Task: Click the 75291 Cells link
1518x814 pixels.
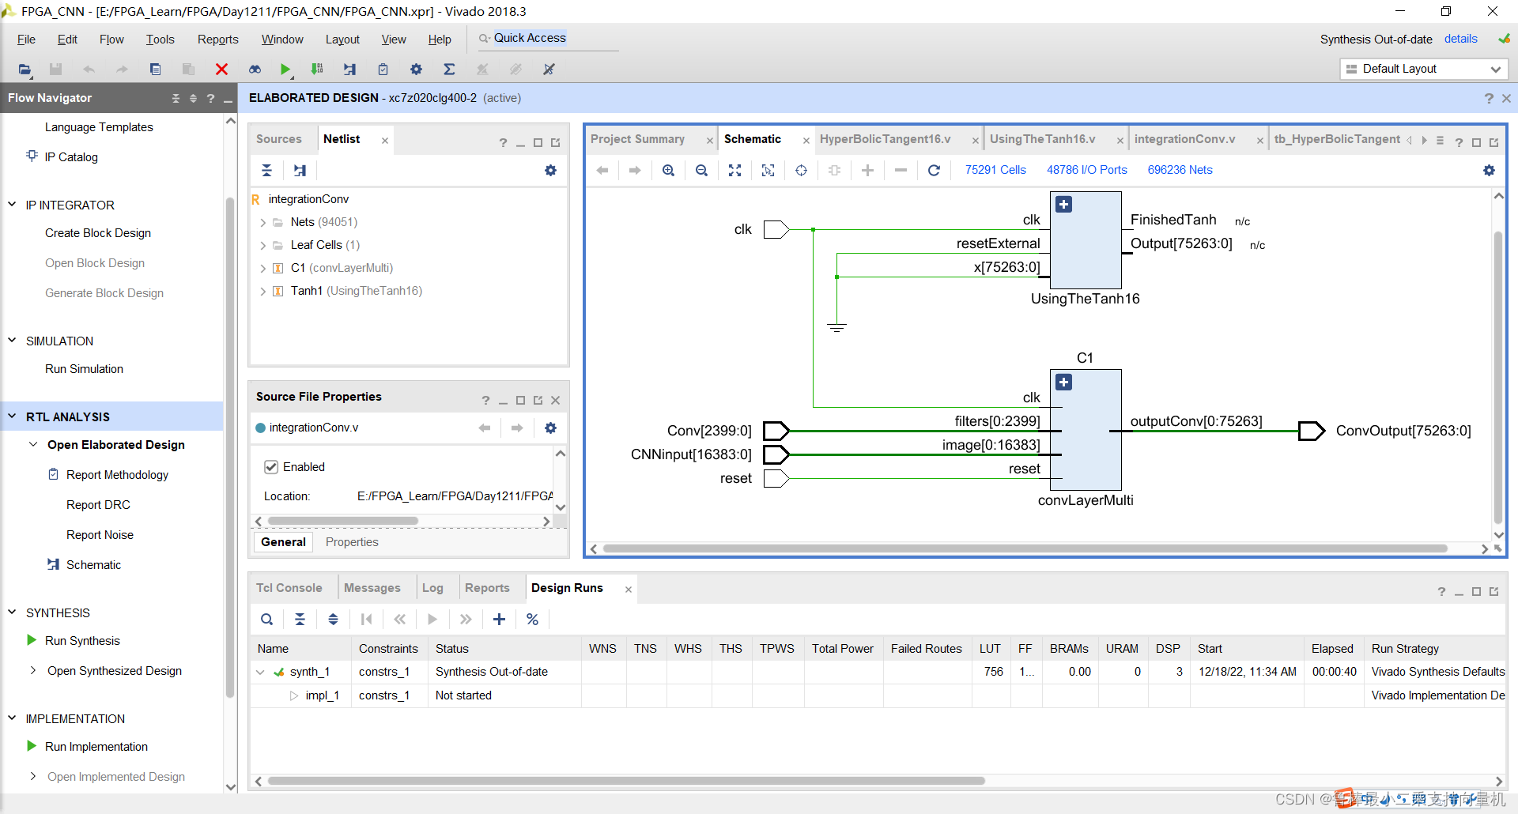Action: [x=995, y=170]
